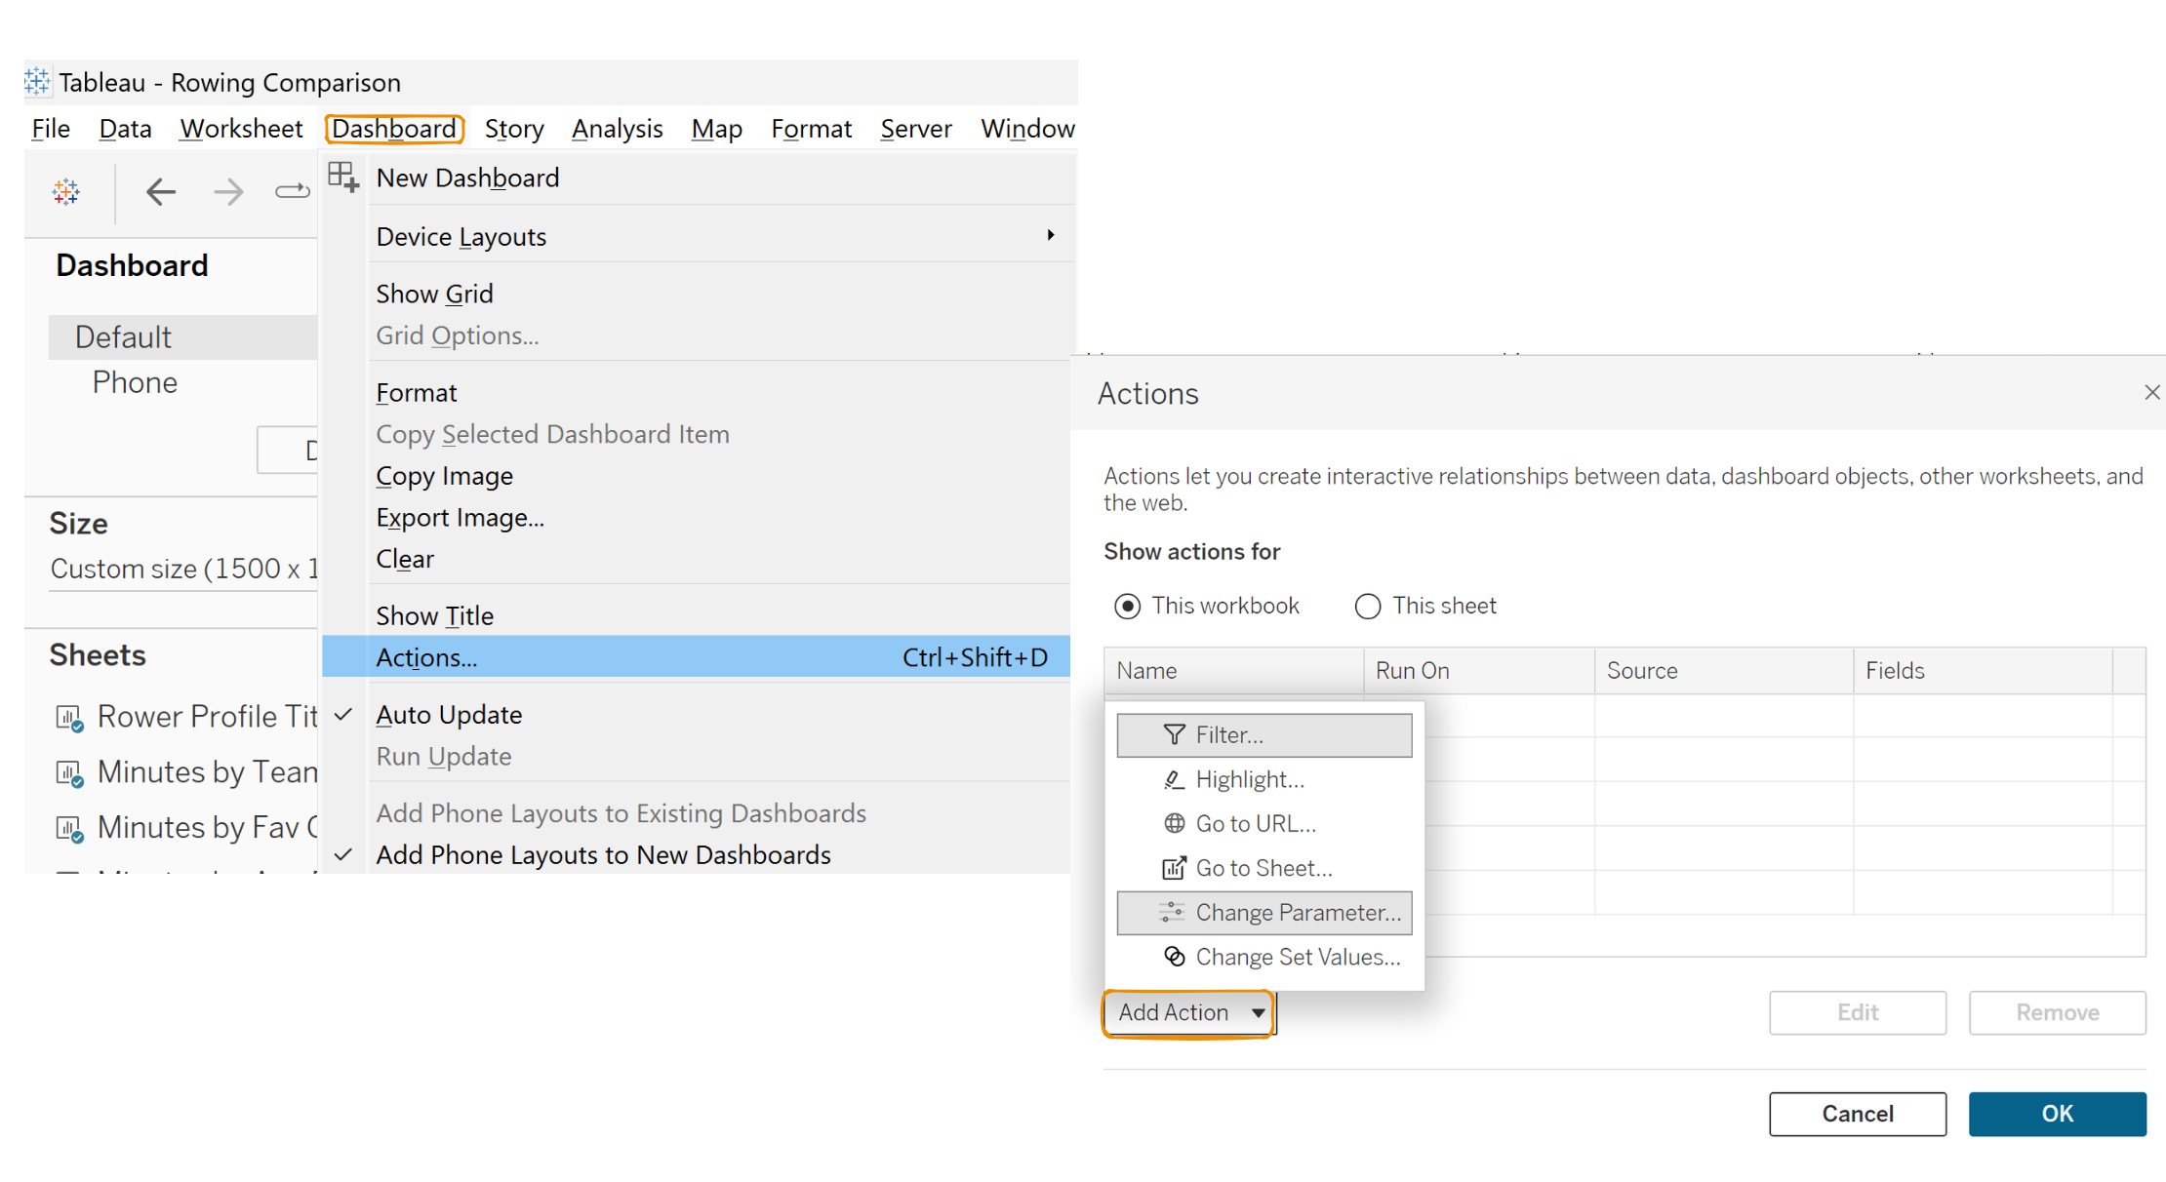The height and width of the screenshot is (1182, 2166).
Task: Click the Edit button
Action: [x=1858, y=1012]
